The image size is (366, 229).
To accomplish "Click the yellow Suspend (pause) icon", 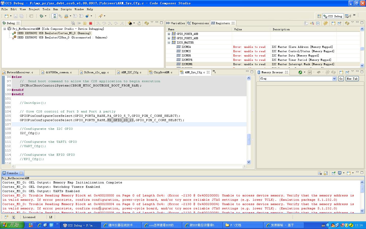I will pyautogui.click(x=85, y=23).
